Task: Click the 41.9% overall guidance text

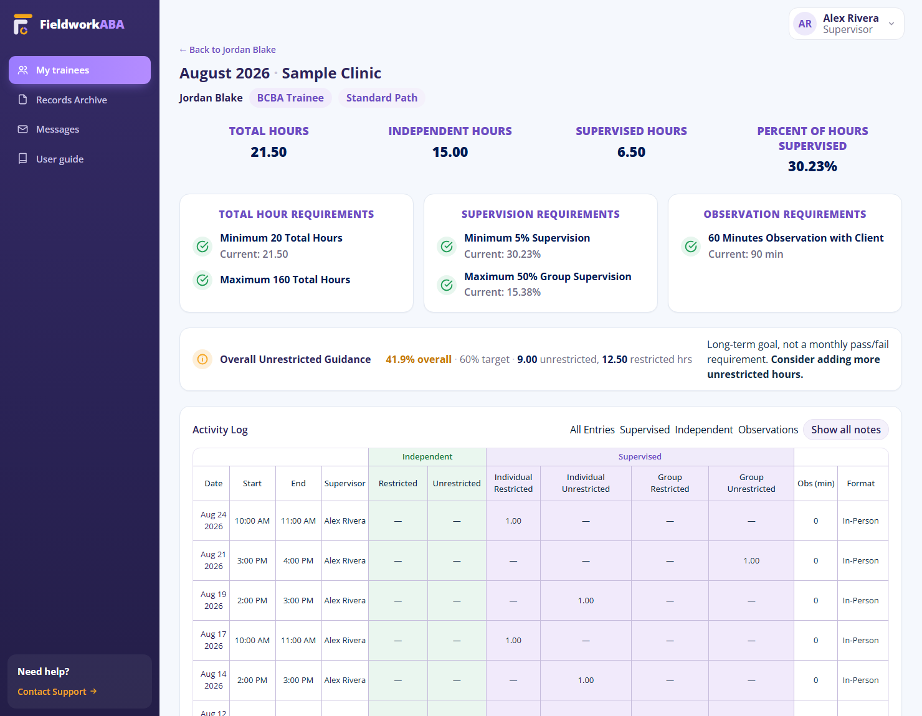Action: [x=419, y=359]
